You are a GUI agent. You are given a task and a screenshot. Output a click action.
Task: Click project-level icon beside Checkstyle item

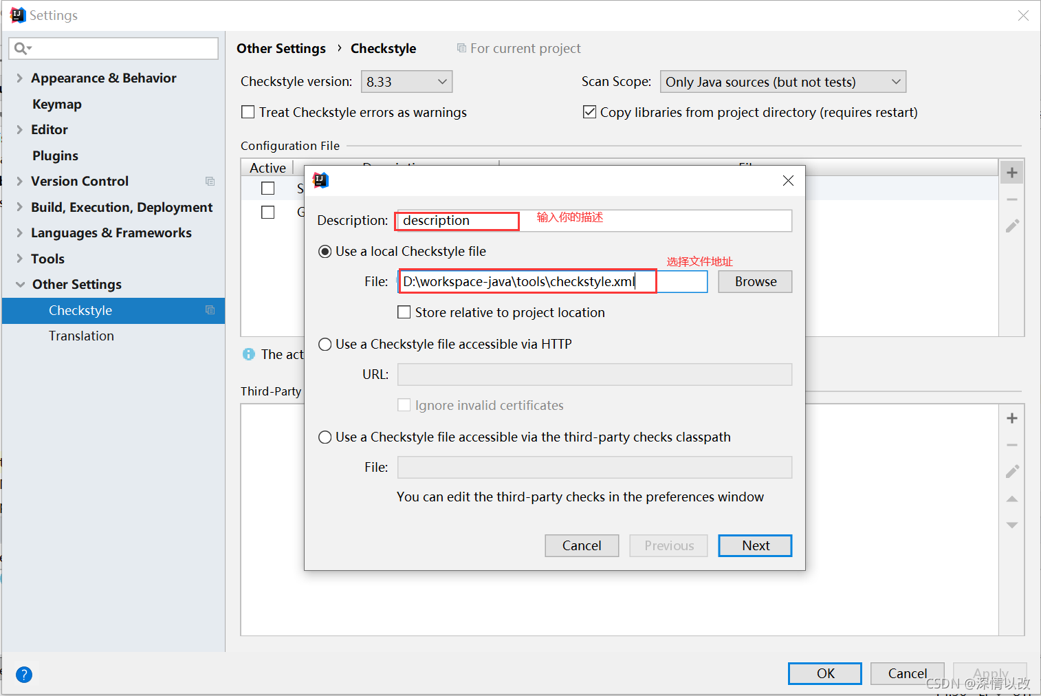(210, 310)
